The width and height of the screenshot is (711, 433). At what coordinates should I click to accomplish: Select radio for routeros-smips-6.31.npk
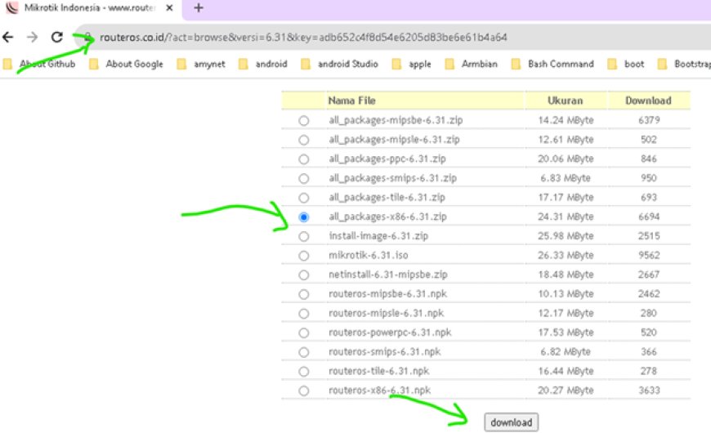pyautogui.click(x=303, y=352)
